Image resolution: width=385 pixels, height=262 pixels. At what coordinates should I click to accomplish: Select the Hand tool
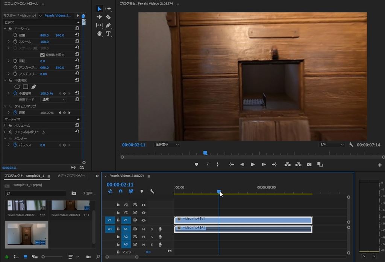(99, 33)
